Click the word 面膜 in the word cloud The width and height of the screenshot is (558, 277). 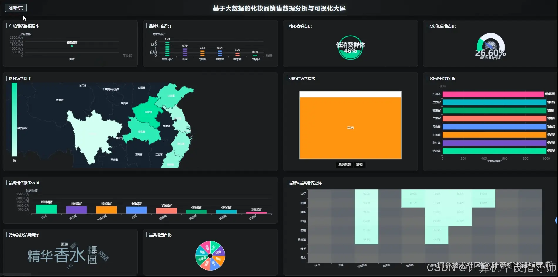64,244
